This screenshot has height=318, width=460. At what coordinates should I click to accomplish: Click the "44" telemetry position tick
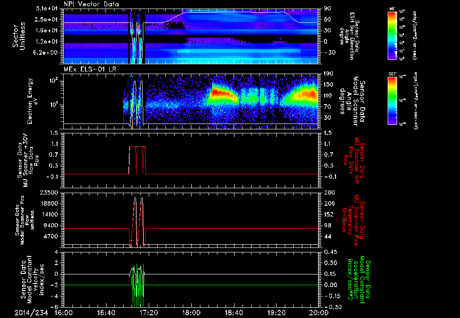point(327,236)
